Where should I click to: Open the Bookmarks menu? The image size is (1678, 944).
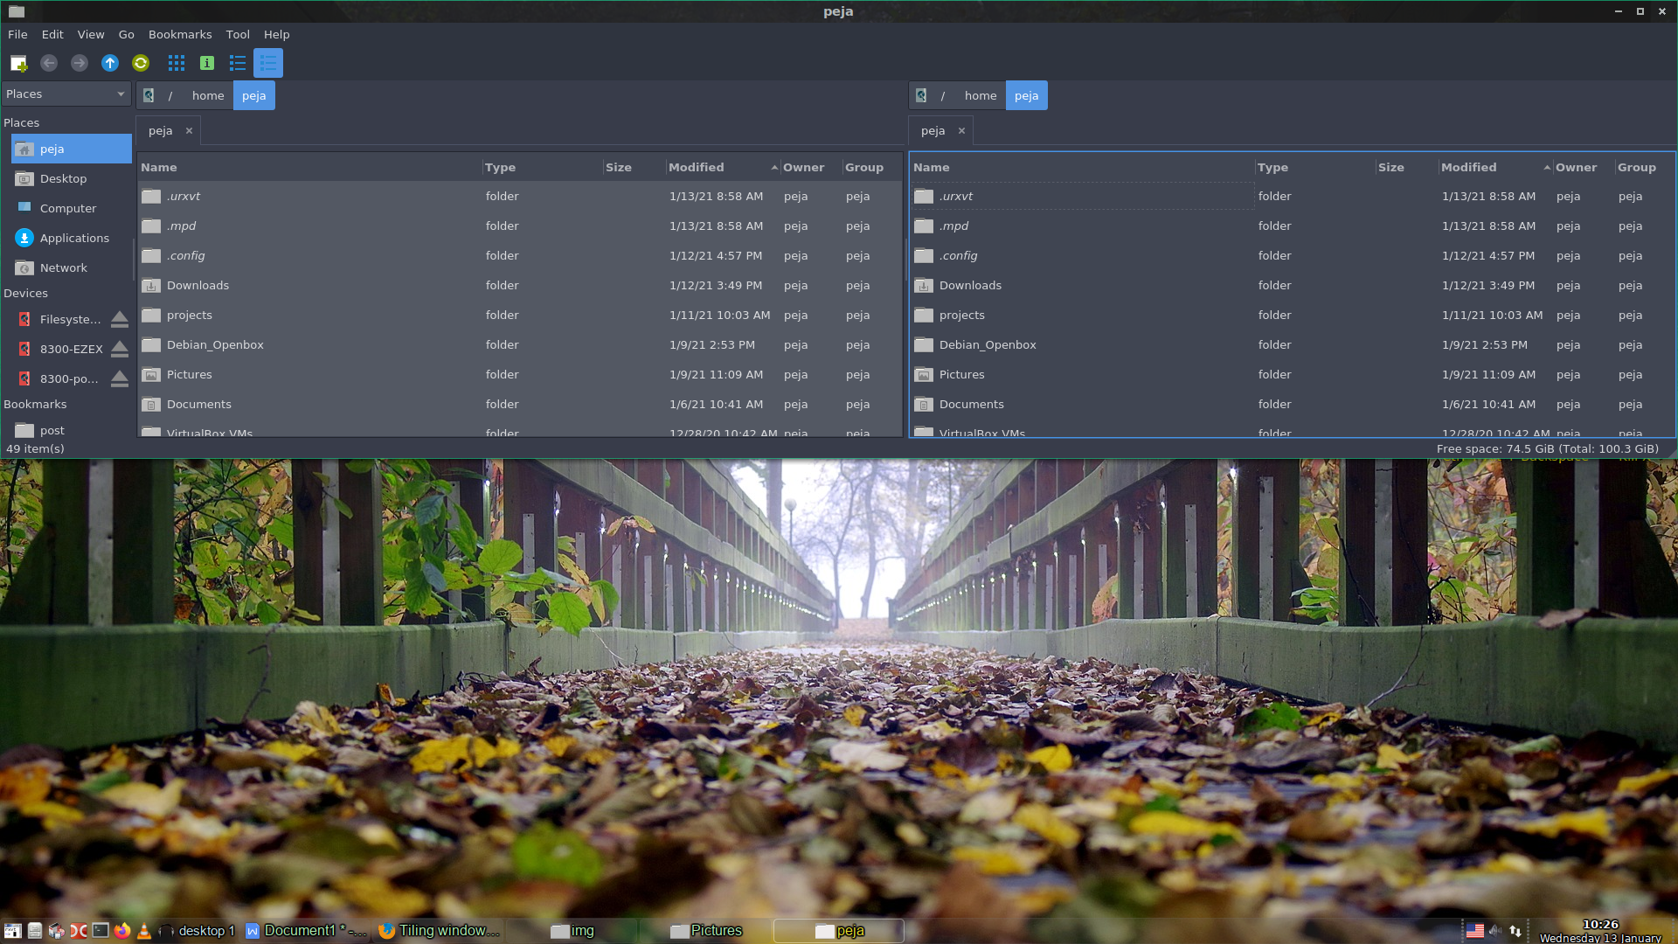180,34
